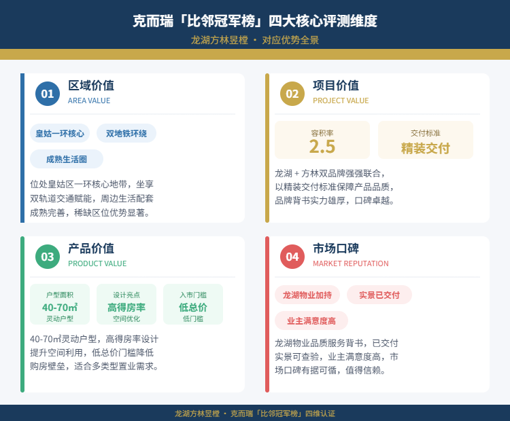This screenshot has height=421, width=510.
Task: Click the subtitle 龙湖方林昱樘 · 对应优势全景
Action: coord(255,40)
